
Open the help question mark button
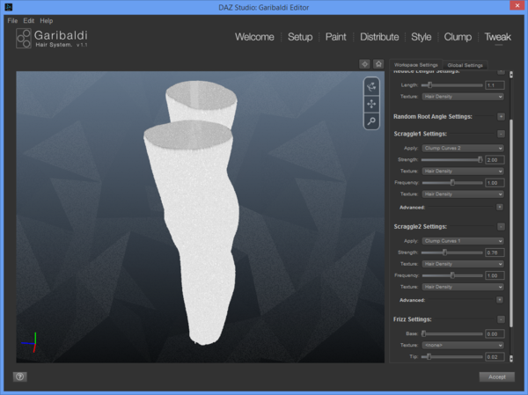tap(20, 377)
